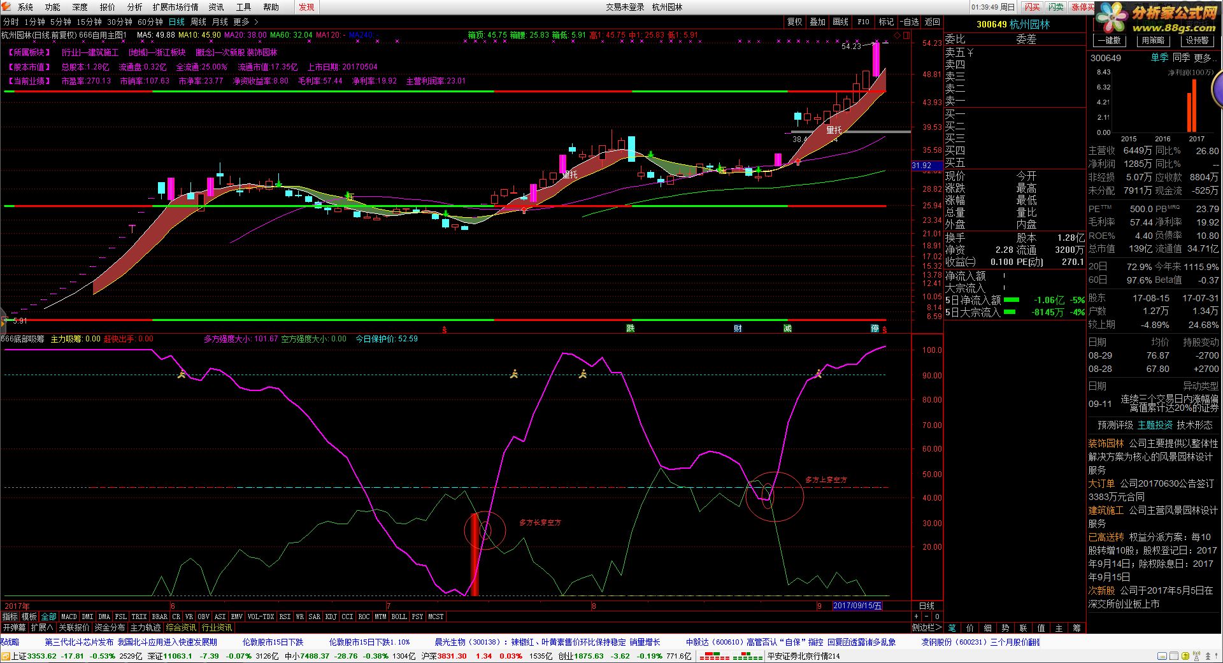This screenshot has height=663, width=1223.
Task: Select the 全部 indicator category
Action: pos(48,617)
